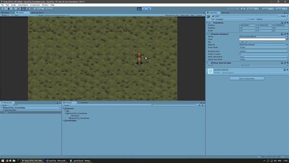This screenshot has height=163, width=289.
Task: Collapse the Assets folder in Project
Action: tap(63, 109)
